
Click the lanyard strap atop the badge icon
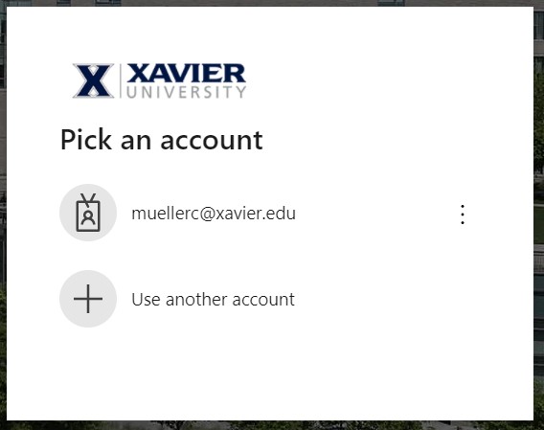88,199
